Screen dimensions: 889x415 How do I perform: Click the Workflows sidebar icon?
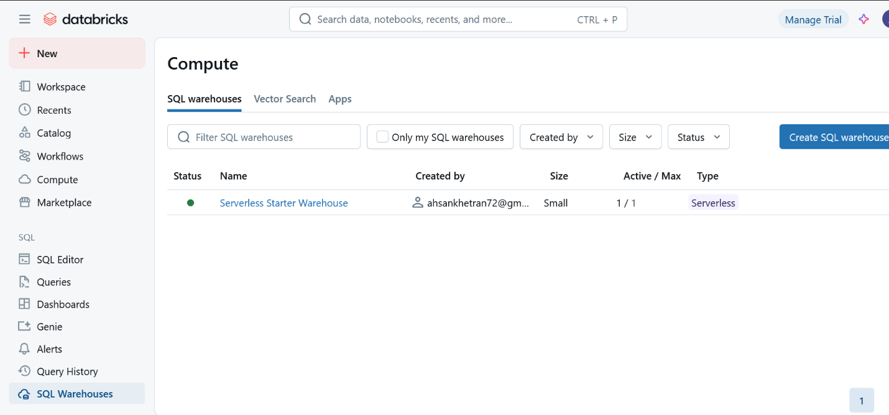pyautogui.click(x=25, y=156)
